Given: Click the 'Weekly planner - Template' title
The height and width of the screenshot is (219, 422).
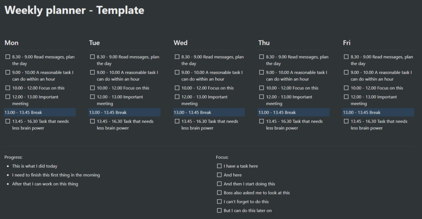Looking at the screenshot, I should tap(74, 10).
